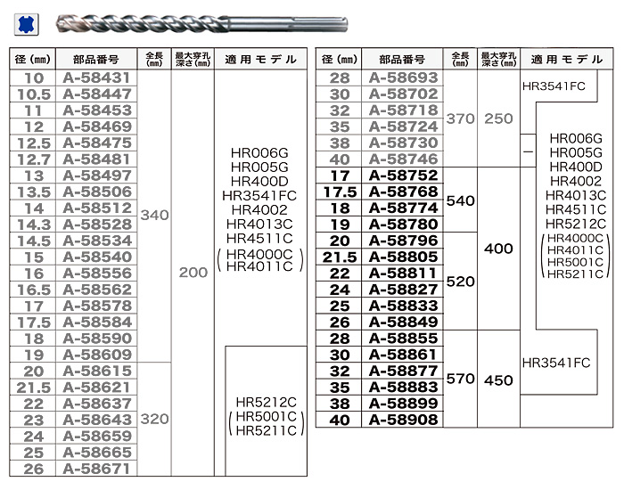Image resolution: width=624 pixels, height=490 pixels.
Task: Select the 570 total length value
Action: (461, 379)
